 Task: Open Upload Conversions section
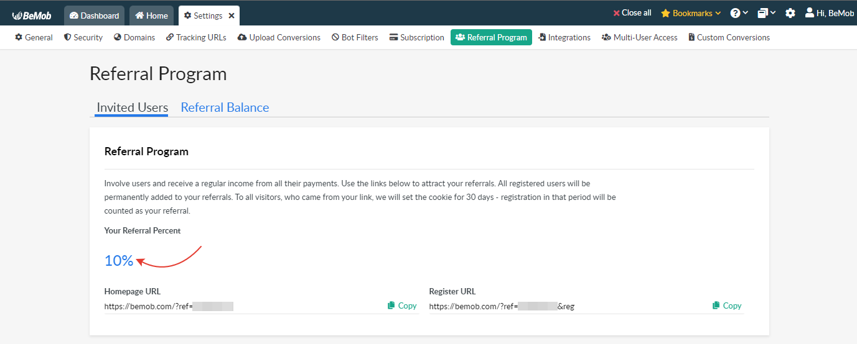[x=279, y=37]
